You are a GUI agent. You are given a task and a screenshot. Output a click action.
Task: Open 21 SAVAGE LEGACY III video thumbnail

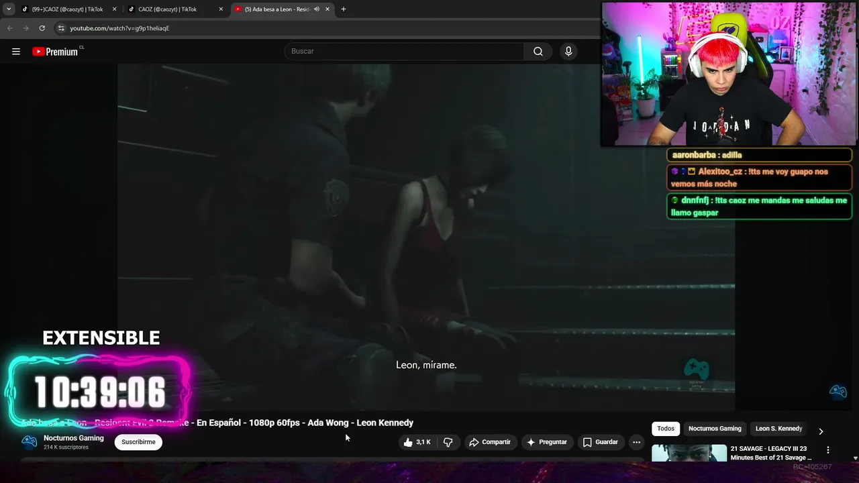click(x=689, y=453)
